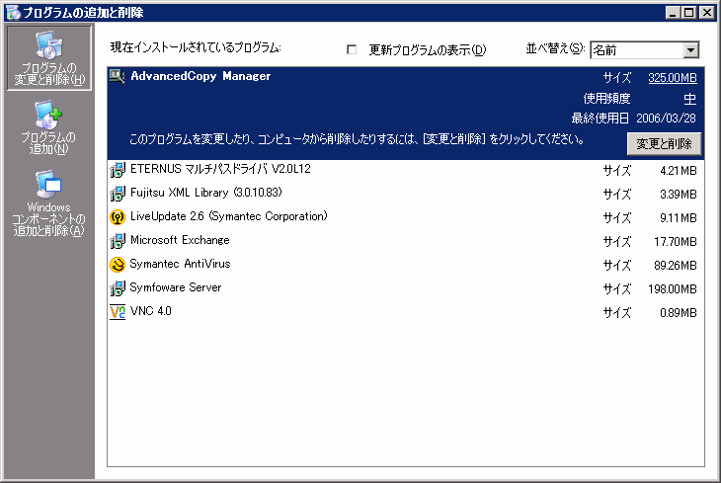Image resolution: width=721 pixels, height=483 pixels.
Task: Minimize the プログラムの追加と削除 window
Action: 673,13
